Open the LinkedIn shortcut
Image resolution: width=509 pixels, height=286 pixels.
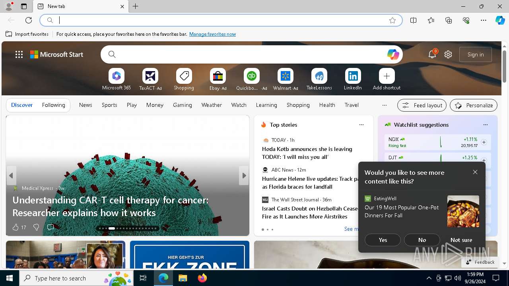click(353, 79)
